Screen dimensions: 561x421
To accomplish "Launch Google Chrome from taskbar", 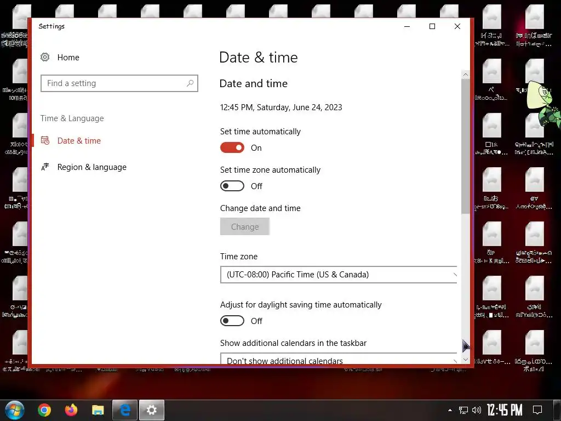I will [x=44, y=410].
